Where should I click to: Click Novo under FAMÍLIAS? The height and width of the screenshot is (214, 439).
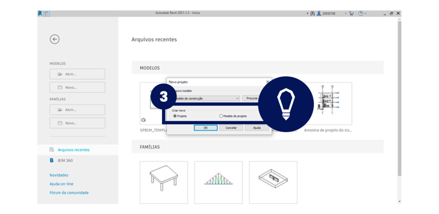(x=77, y=123)
